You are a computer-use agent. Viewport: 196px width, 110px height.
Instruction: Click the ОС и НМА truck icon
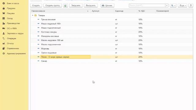(x=4, y=28)
